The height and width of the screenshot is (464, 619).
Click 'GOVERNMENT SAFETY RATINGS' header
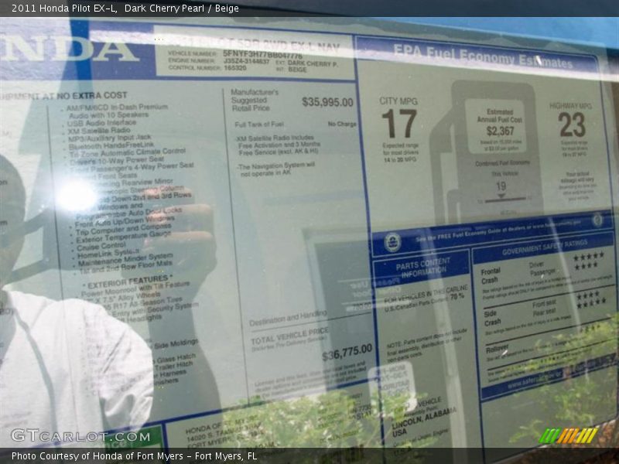[x=545, y=247]
